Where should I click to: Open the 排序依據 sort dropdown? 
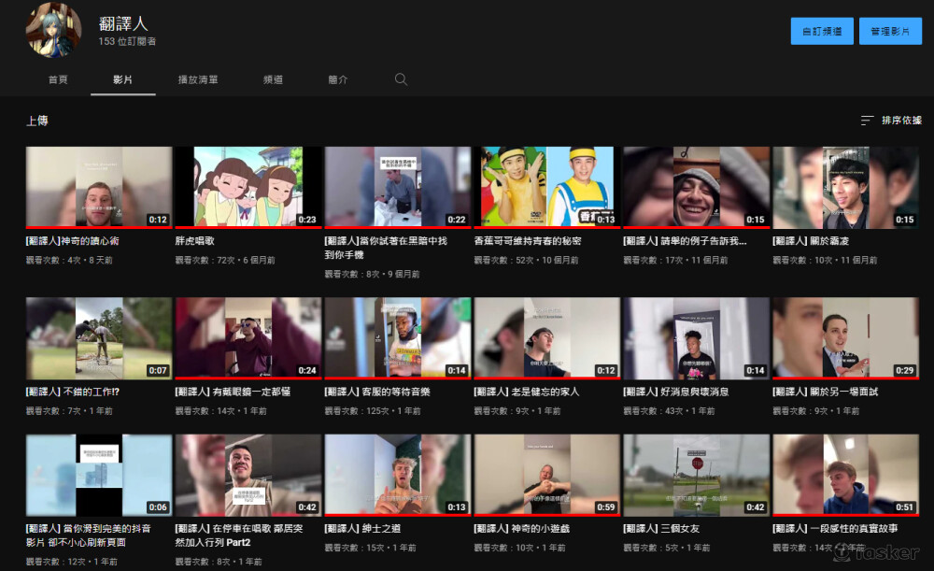pos(891,121)
